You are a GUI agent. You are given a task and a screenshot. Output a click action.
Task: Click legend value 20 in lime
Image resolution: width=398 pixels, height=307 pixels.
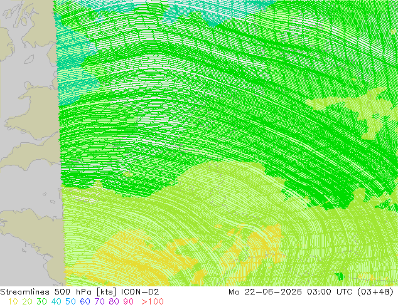[x=27, y=301]
